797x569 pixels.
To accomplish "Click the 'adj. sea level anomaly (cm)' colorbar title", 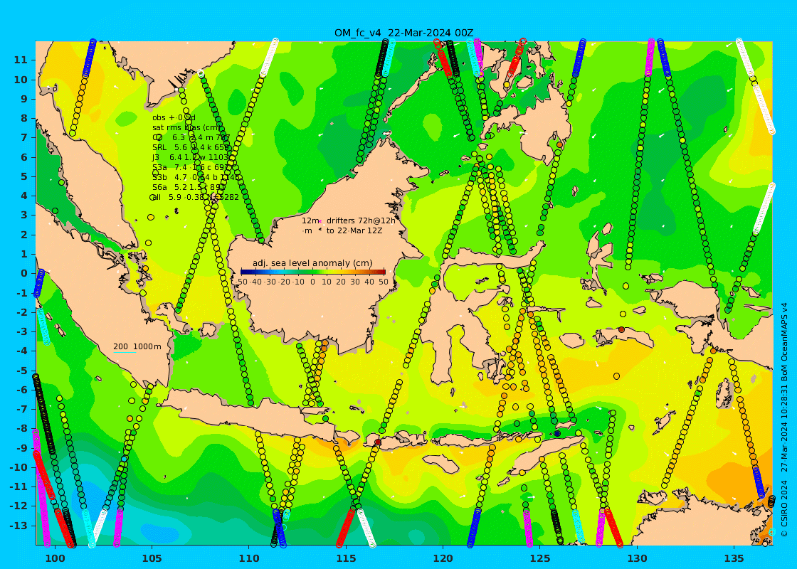I will [x=312, y=263].
